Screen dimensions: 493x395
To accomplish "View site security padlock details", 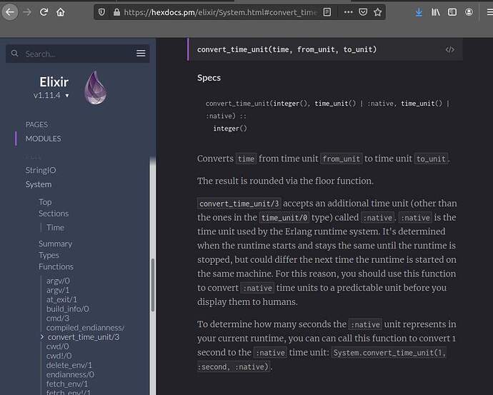I will (x=116, y=12).
